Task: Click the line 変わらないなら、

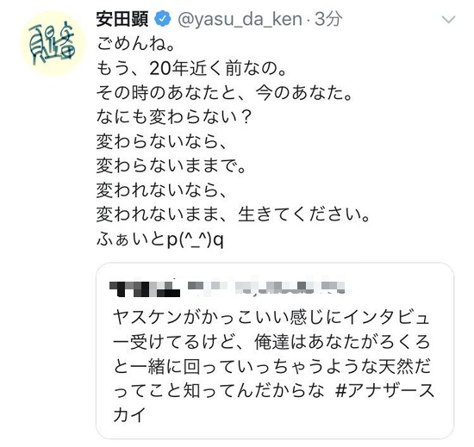Action: point(162,142)
